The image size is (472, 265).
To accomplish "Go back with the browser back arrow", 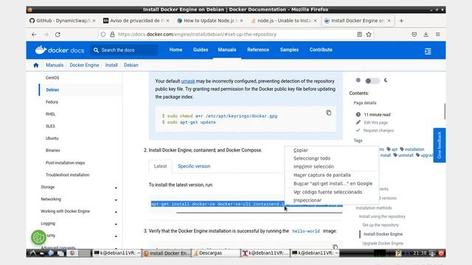I will (x=34, y=35).
